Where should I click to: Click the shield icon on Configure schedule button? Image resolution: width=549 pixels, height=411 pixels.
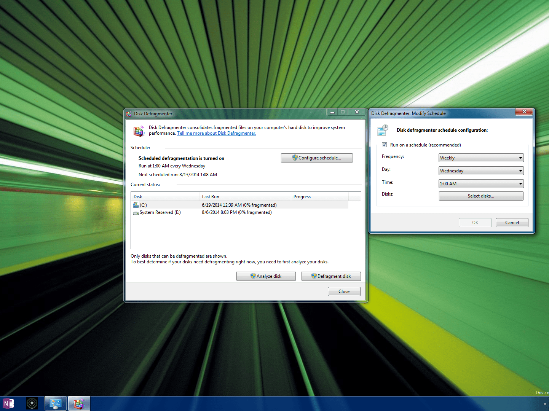[294, 158]
